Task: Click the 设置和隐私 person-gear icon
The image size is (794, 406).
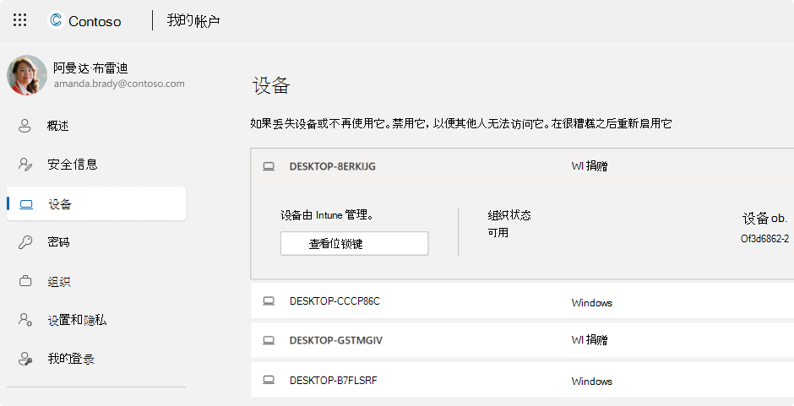Action: click(x=25, y=320)
